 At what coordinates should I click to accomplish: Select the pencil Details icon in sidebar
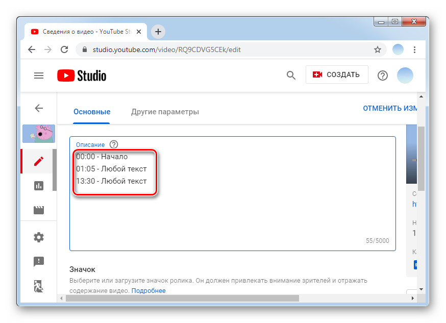pos(39,161)
